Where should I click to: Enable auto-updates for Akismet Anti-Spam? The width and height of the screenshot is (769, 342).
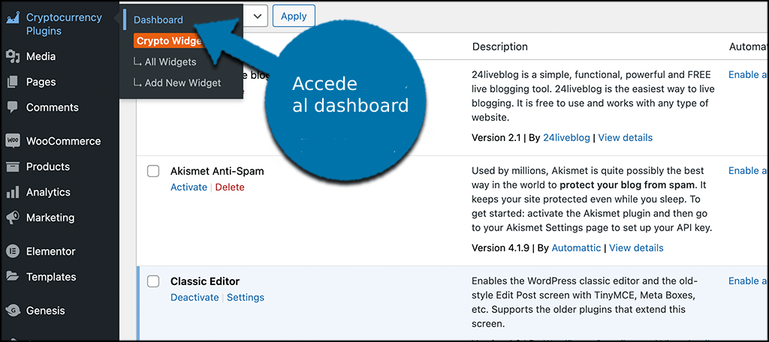coord(748,170)
